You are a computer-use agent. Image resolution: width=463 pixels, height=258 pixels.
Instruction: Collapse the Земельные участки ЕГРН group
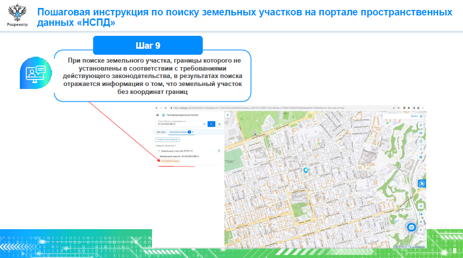pos(159,151)
